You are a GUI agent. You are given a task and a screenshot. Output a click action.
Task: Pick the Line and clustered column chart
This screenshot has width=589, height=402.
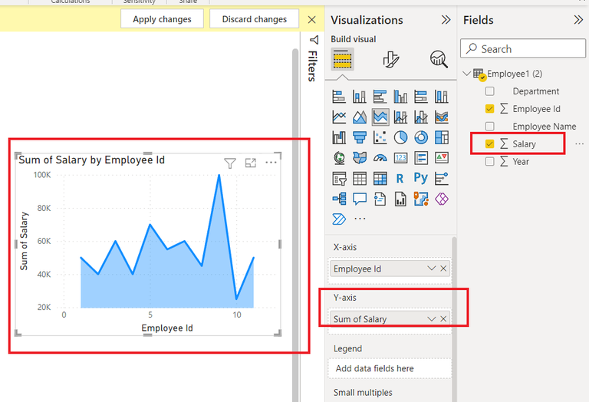421,117
